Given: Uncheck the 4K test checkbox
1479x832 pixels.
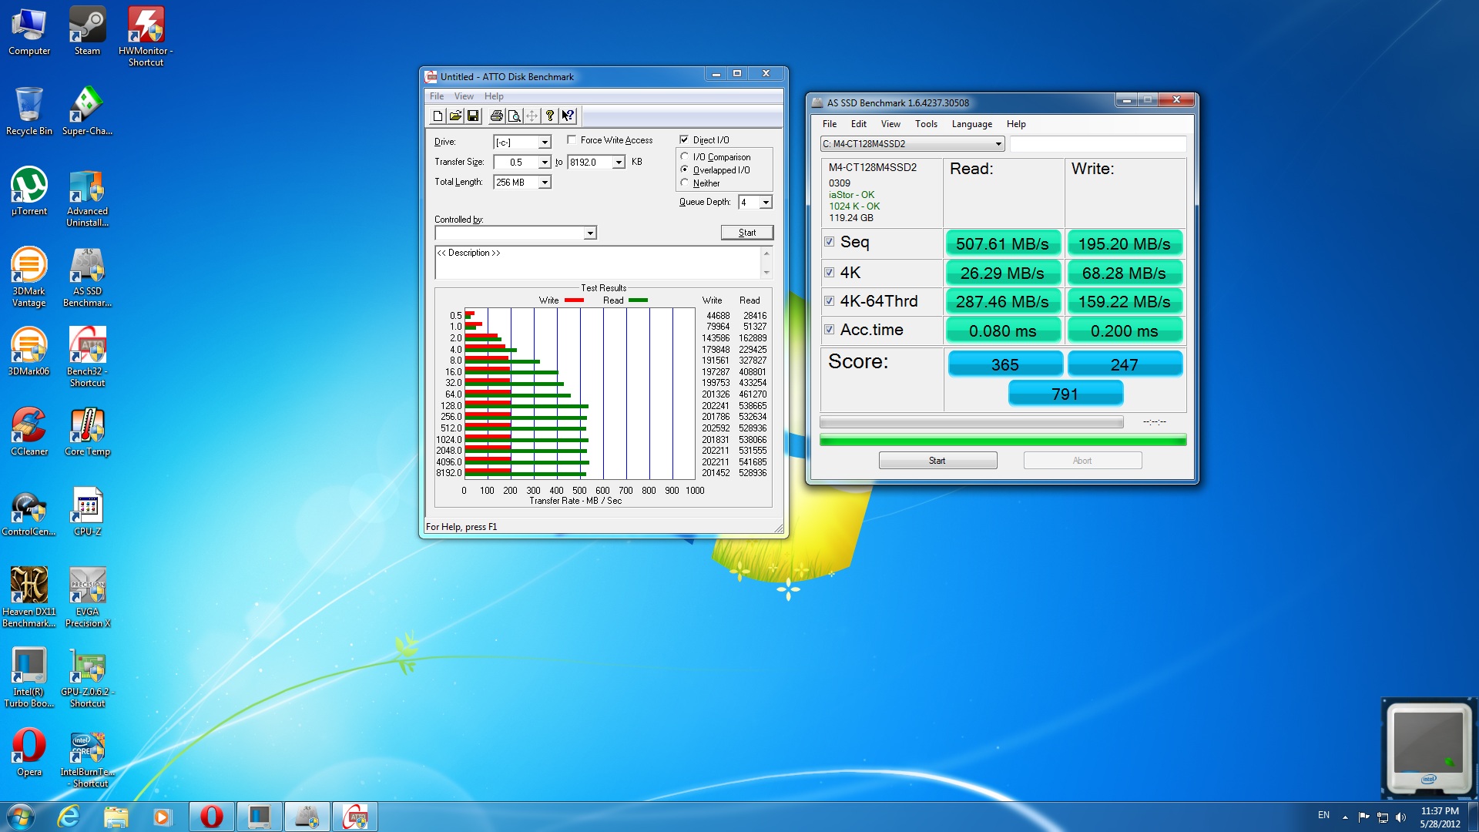Looking at the screenshot, I should click(x=829, y=273).
